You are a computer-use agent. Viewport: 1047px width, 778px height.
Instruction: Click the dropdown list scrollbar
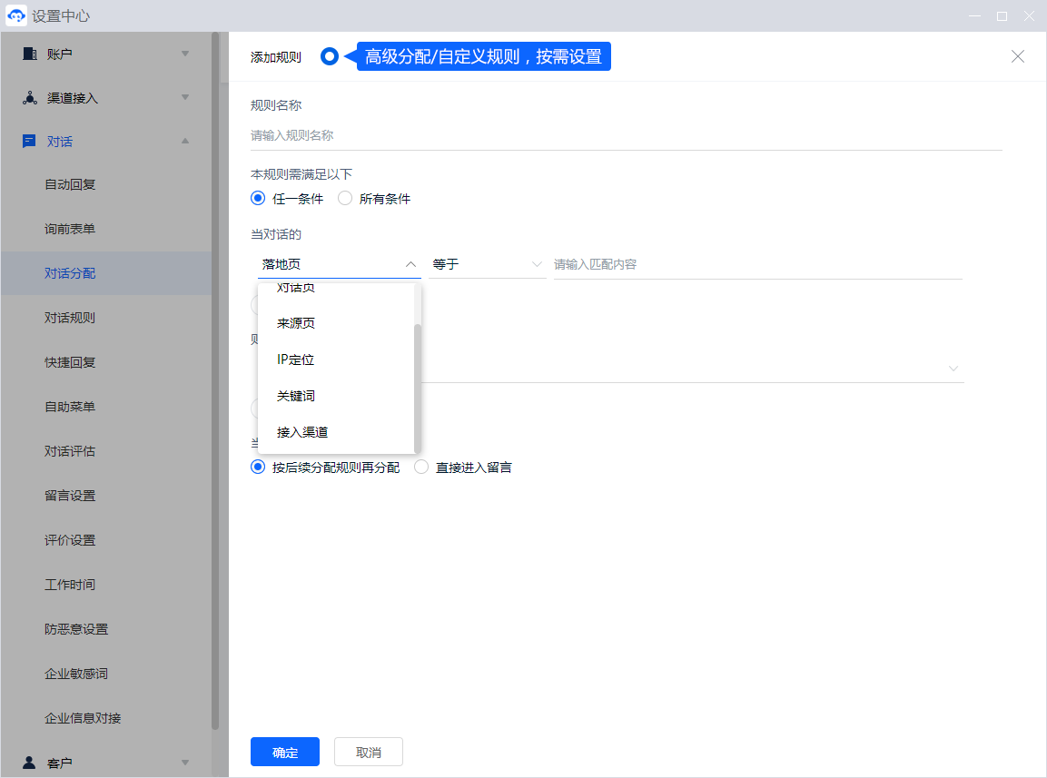click(418, 388)
